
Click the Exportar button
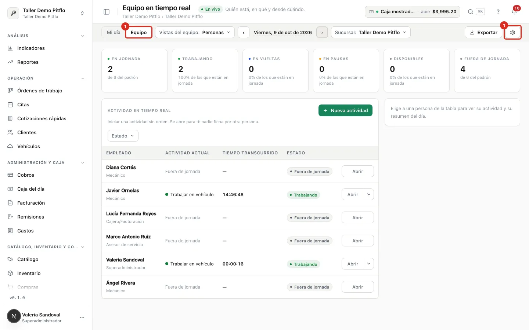click(x=483, y=32)
